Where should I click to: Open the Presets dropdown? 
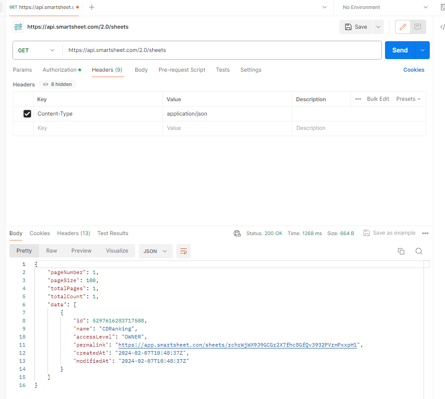(x=408, y=99)
